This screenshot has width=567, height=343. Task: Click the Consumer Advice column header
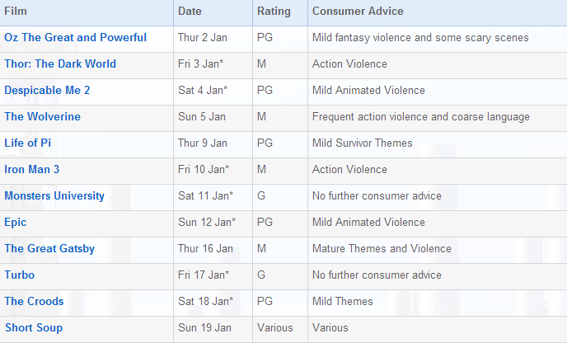[357, 12]
